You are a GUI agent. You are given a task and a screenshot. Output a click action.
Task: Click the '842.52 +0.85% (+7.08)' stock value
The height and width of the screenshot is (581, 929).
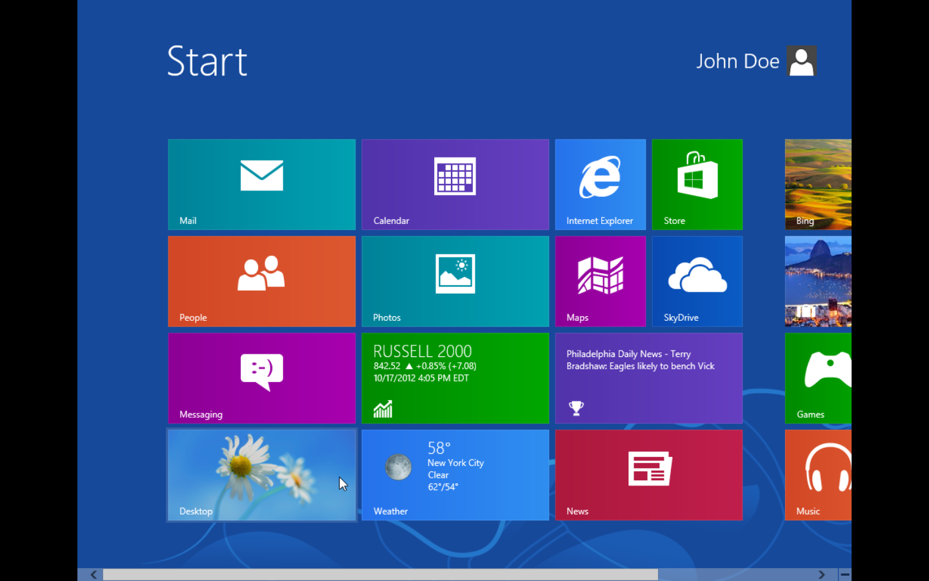[425, 366]
